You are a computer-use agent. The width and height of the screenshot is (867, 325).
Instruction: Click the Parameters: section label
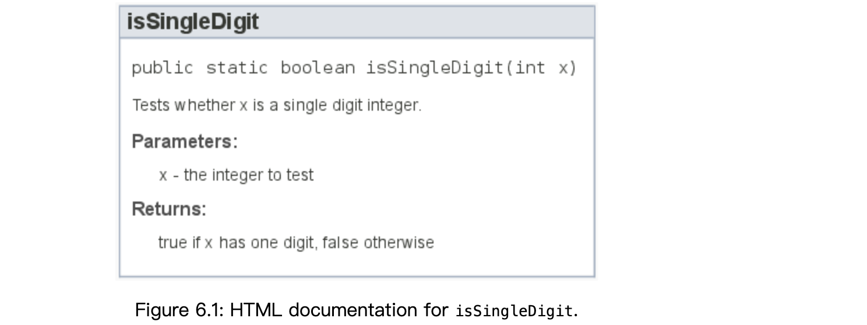pyautogui.click(x=185, y=142)
